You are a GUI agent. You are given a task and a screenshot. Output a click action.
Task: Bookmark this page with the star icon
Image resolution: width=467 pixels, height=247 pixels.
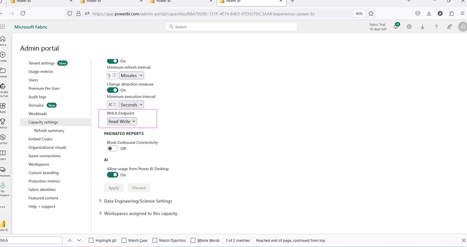pyautogui.click(x=371, y=13)
